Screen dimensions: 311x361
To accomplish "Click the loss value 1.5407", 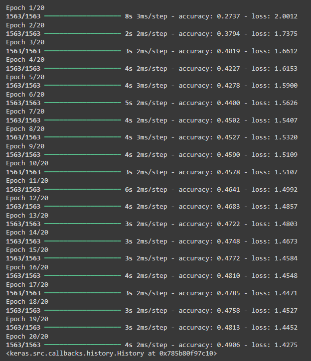I will pos(286,120).
